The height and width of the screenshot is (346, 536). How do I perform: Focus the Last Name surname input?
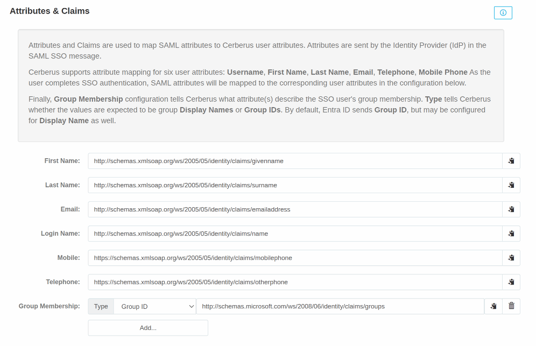[295, 185]
